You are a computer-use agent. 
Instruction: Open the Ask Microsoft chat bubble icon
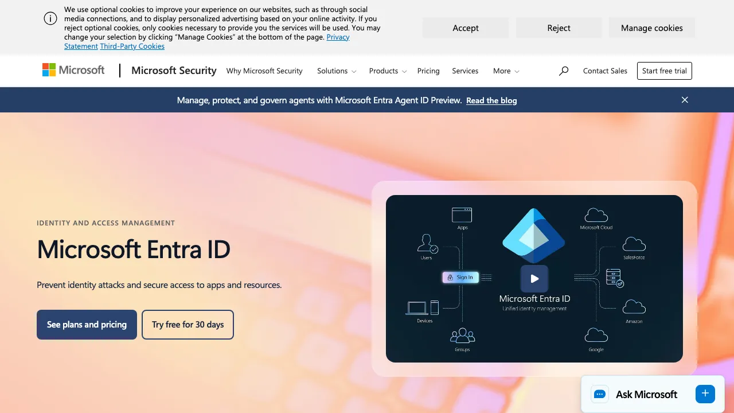599,394
